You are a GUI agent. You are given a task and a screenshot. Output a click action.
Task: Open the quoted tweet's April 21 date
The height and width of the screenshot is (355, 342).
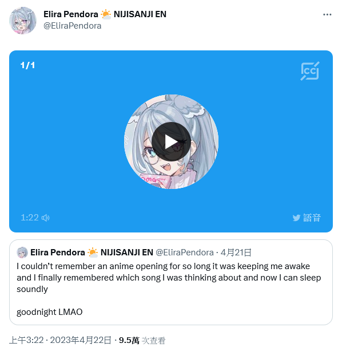point(236,253)
